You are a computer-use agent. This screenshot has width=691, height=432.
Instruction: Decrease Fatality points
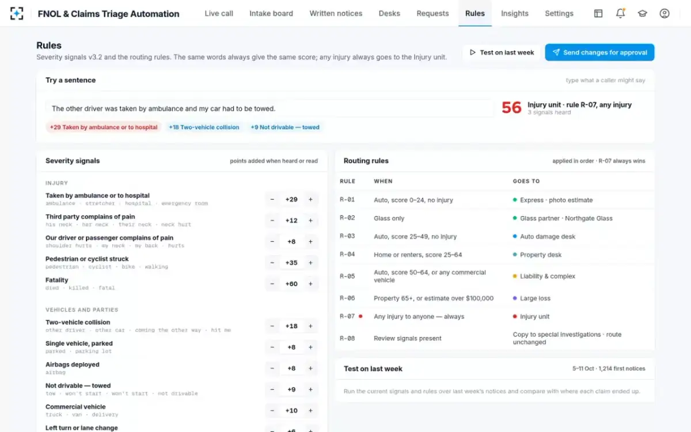[272, 284]
